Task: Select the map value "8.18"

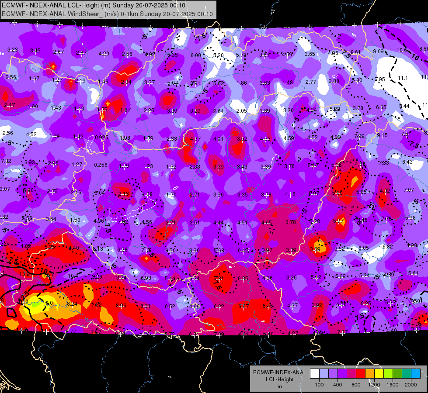Action: (x=98, y=249)
